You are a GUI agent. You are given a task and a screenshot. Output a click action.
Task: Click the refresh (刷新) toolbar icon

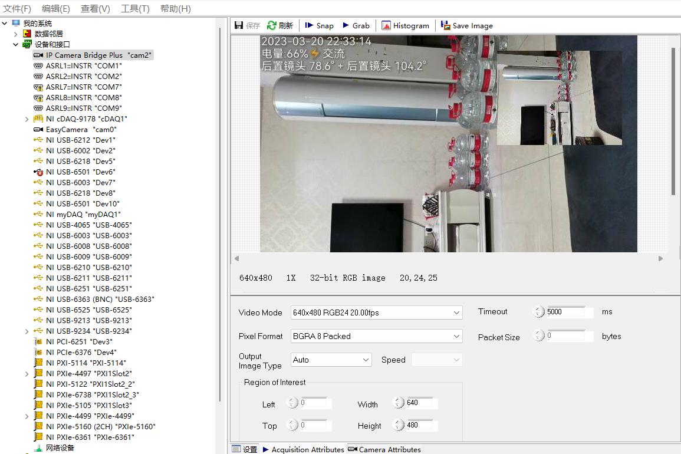click(272, 25)
